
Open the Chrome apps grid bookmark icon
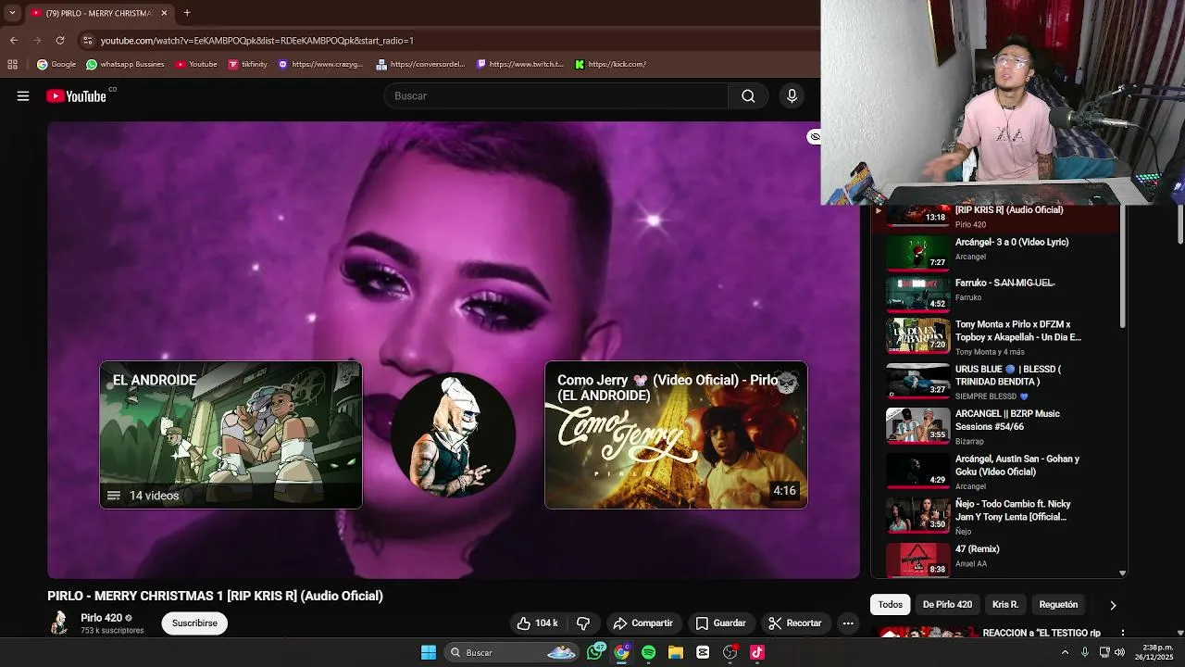click(12, 64)
